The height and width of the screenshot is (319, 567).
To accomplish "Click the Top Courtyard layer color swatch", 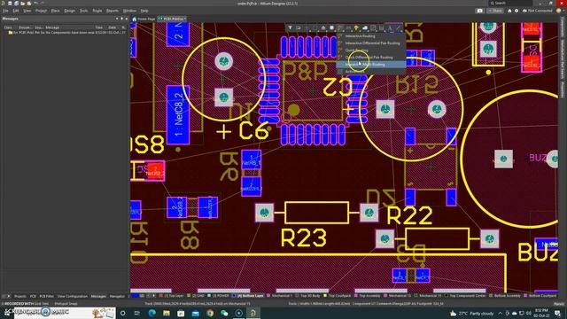I will click(325, 295).
